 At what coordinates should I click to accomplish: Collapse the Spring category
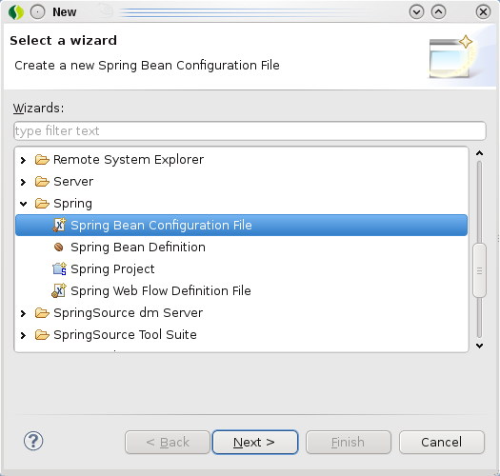point(23,204)
